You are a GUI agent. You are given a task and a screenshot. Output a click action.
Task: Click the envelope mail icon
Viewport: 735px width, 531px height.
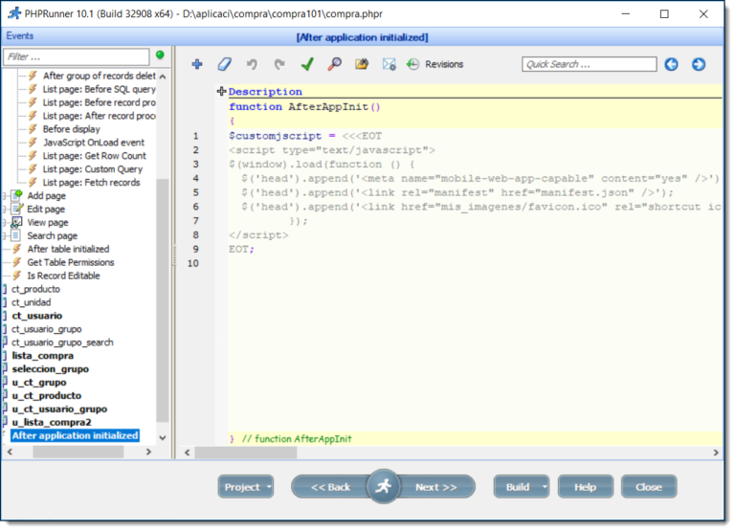(x=390, y=64)
